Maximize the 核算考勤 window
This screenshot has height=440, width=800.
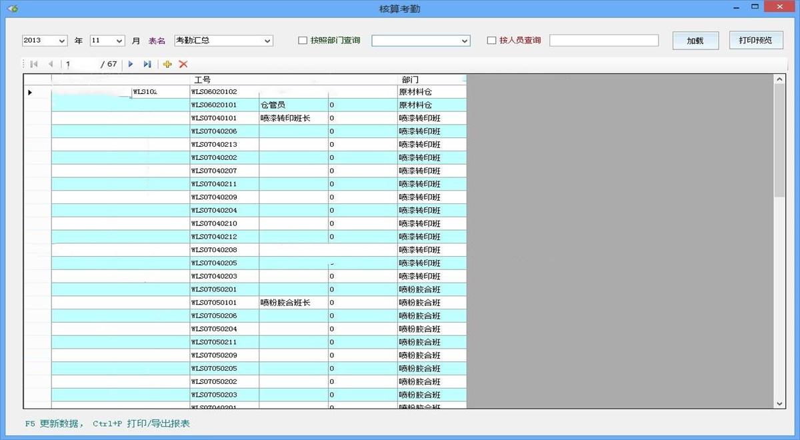click(x=755, y=7)
